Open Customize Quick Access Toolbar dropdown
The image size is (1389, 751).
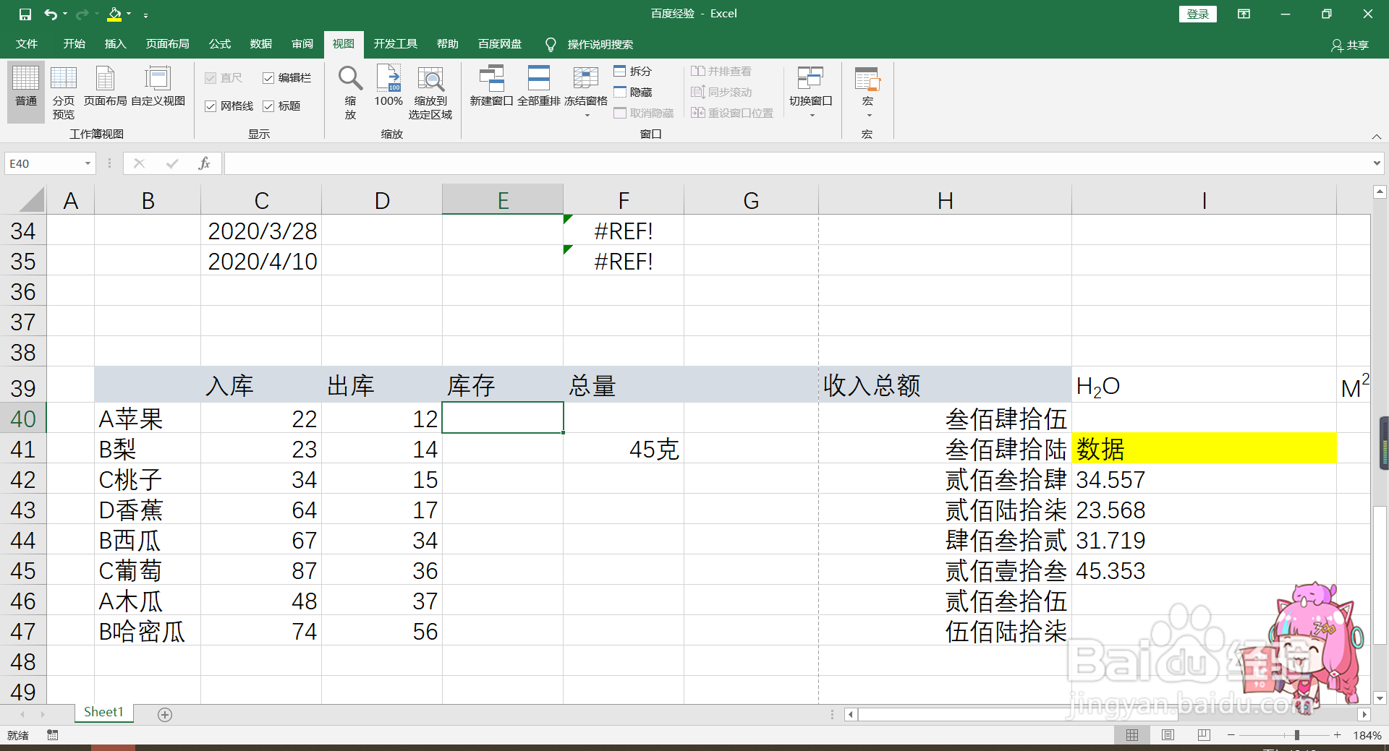coord(145,14)
